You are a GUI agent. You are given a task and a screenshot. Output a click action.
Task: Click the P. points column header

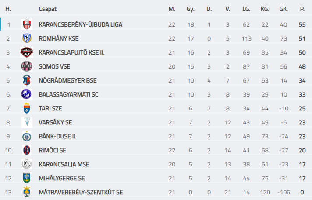[302, 9]
